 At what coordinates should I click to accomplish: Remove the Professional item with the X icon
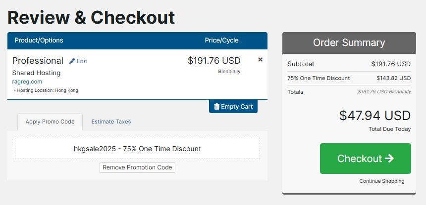pos(261,60)
